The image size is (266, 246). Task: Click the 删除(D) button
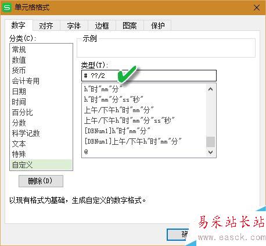tap(41, 181)
